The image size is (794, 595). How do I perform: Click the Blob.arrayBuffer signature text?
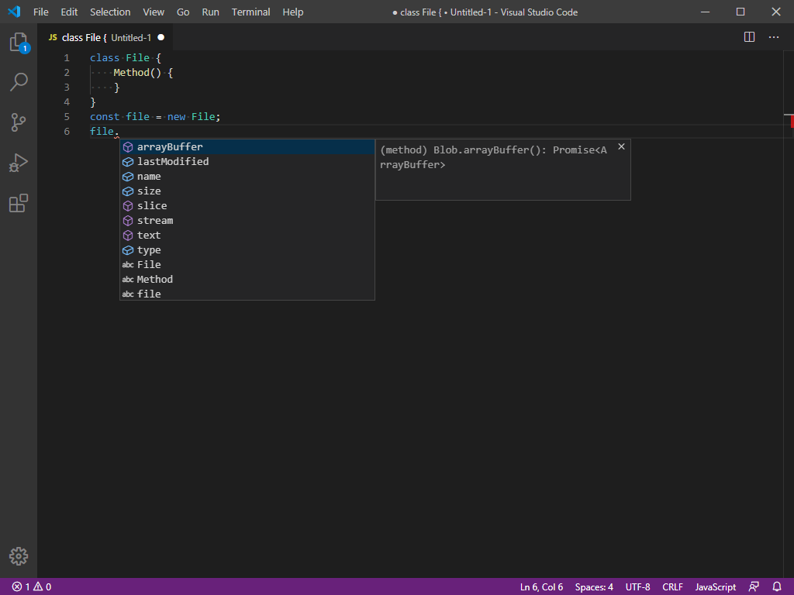pyautogui.click(x=493, y=157)
